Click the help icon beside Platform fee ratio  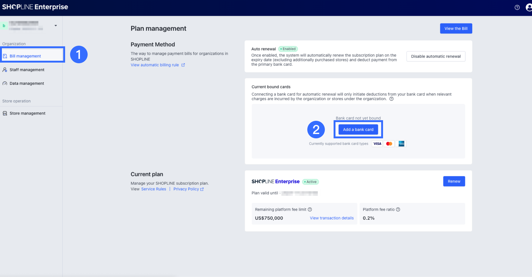(398, 209)
